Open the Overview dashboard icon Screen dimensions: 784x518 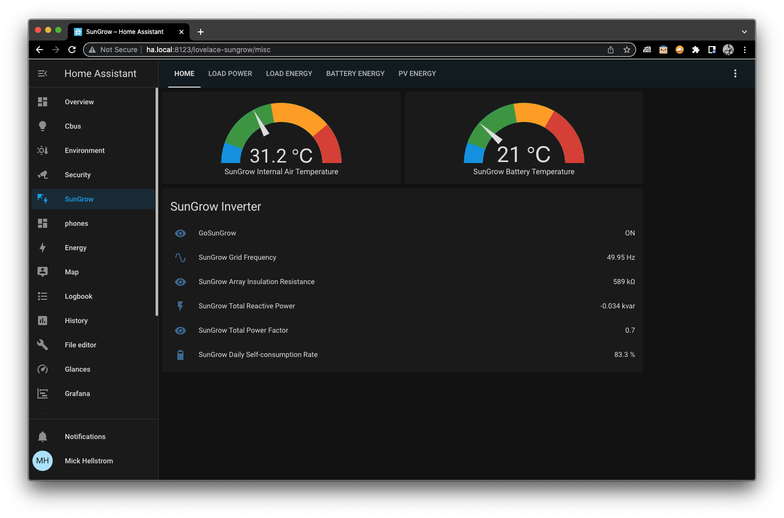click(43, 102)
